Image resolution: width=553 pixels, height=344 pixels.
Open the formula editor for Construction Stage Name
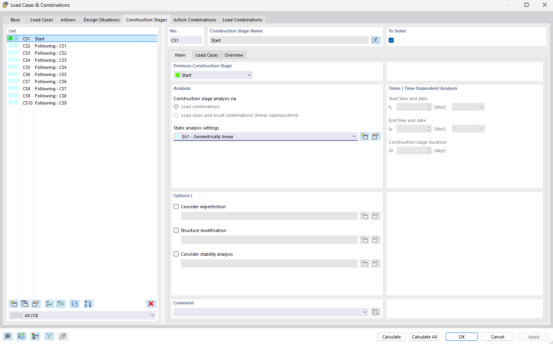point(376,40)
